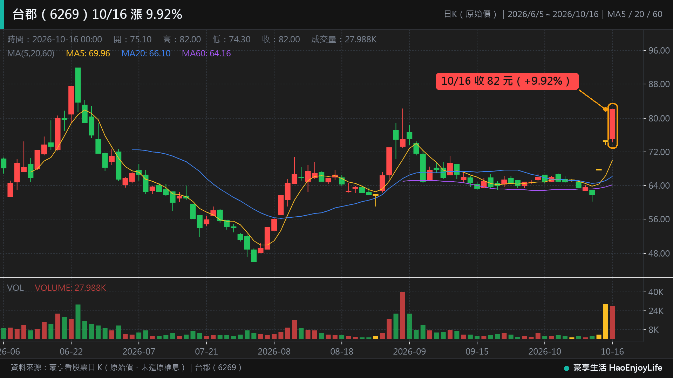Click the MA5 / 20 / 60 header label

[x=634, y=14]
